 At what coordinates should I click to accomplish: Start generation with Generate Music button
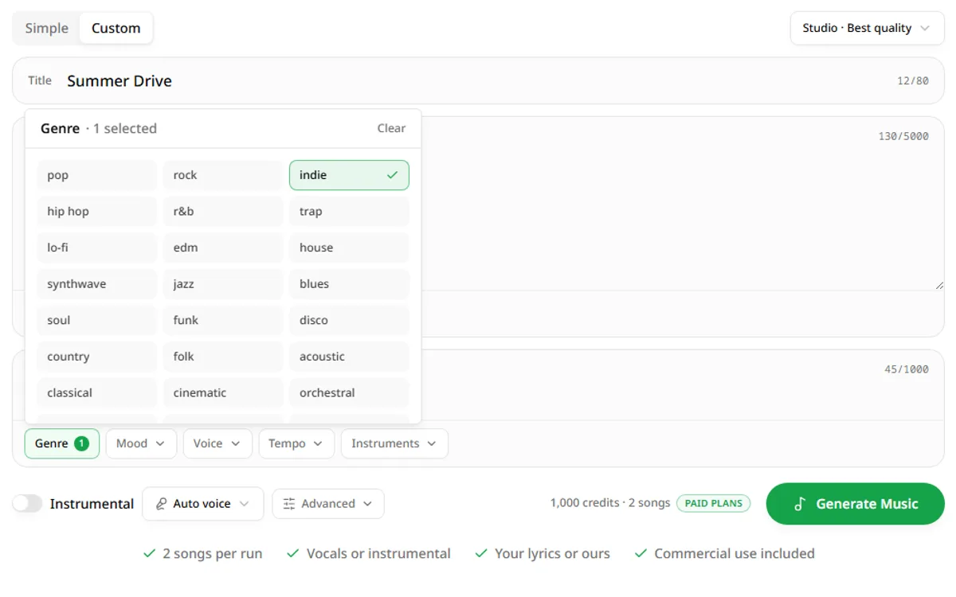856,504
